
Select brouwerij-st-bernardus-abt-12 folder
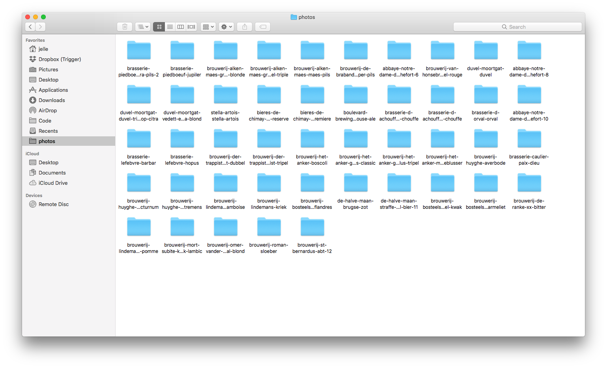pos(312,227)
